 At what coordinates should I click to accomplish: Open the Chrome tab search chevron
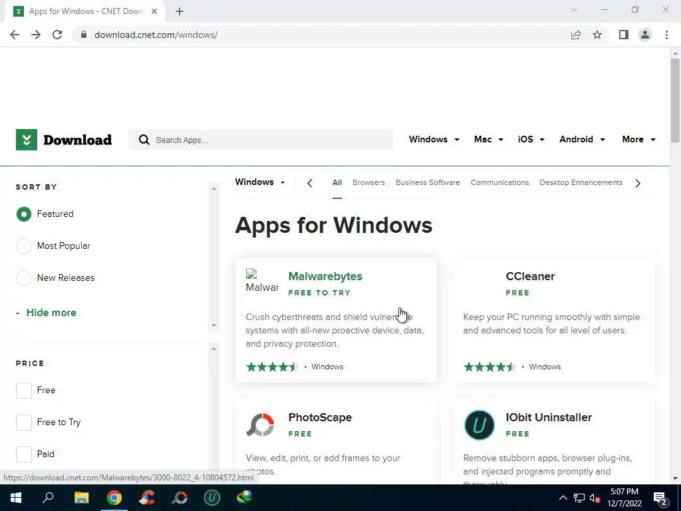click(x=574, y=9)
